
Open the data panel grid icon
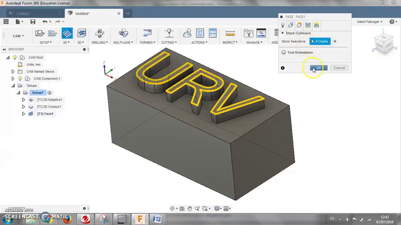[x=6, y=22]
